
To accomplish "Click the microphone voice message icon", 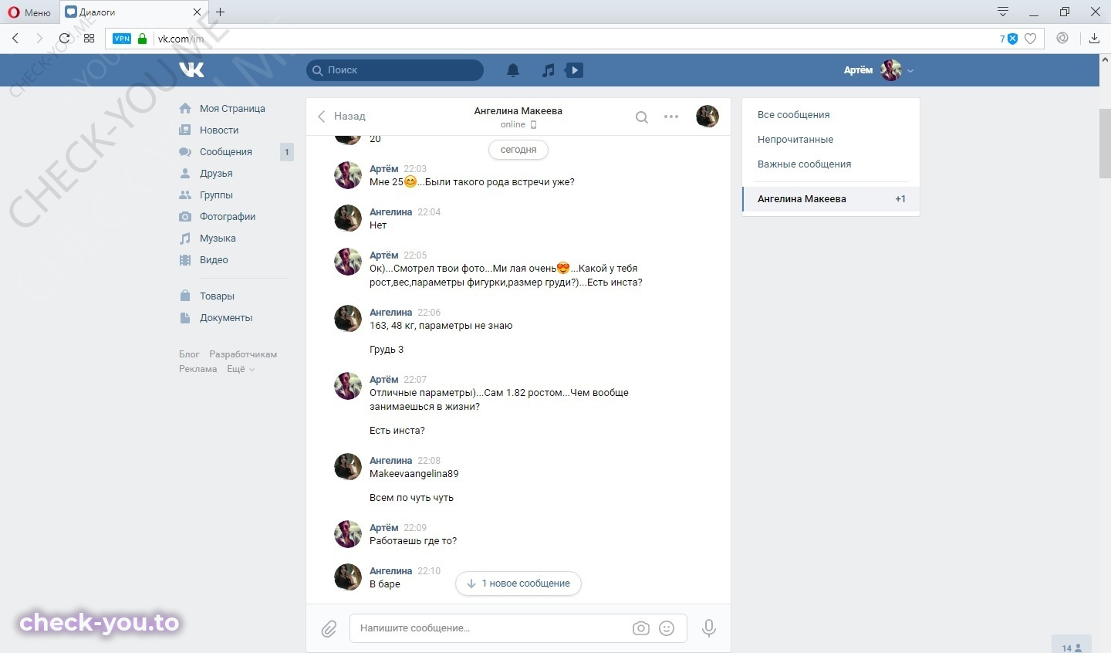I will [709, 628].
